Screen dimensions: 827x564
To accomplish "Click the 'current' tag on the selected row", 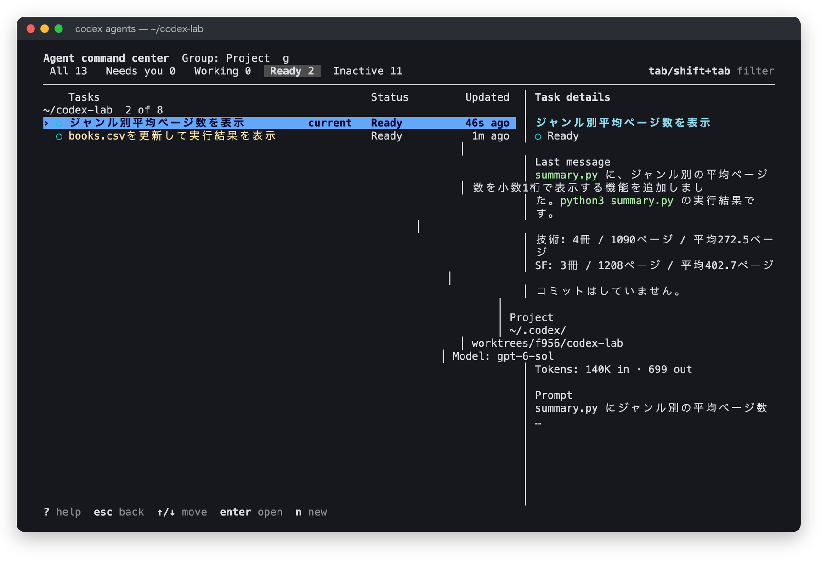I will coord(330,123).
